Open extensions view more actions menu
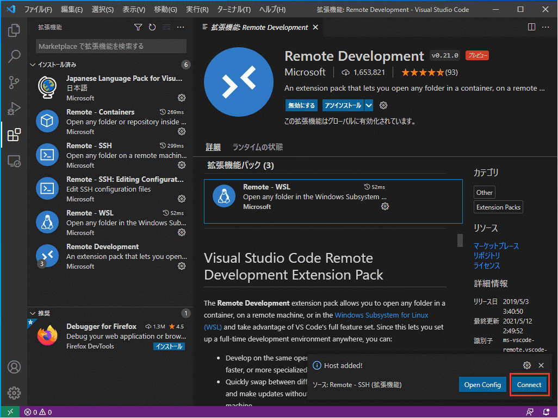Viewport: 558px width, 418px height. (181, 27)
